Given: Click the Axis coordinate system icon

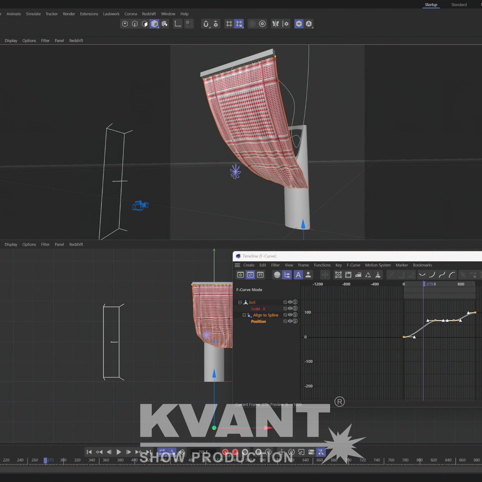Looking at the screenshot, I should [x=177, y=24].
